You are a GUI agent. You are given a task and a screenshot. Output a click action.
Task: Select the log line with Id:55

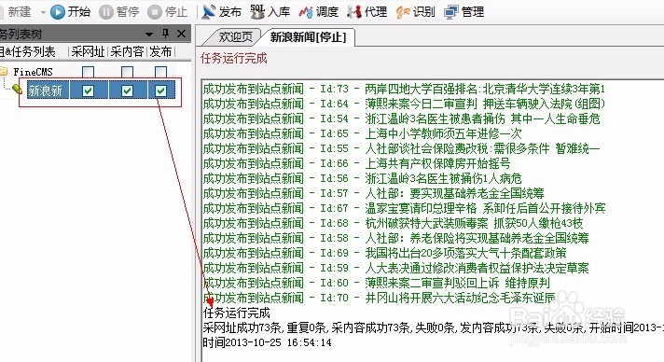coord(401,148)
